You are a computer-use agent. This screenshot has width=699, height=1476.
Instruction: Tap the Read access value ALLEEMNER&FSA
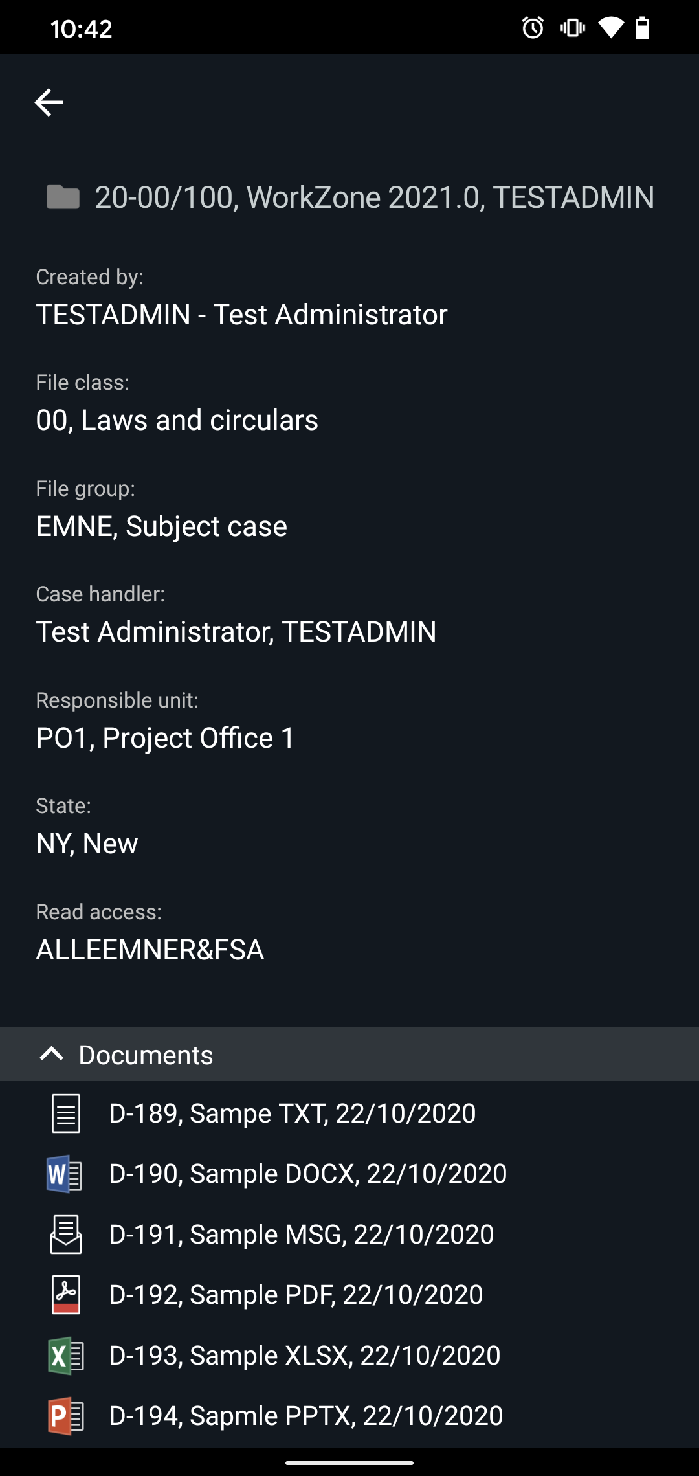pos(150,950)
